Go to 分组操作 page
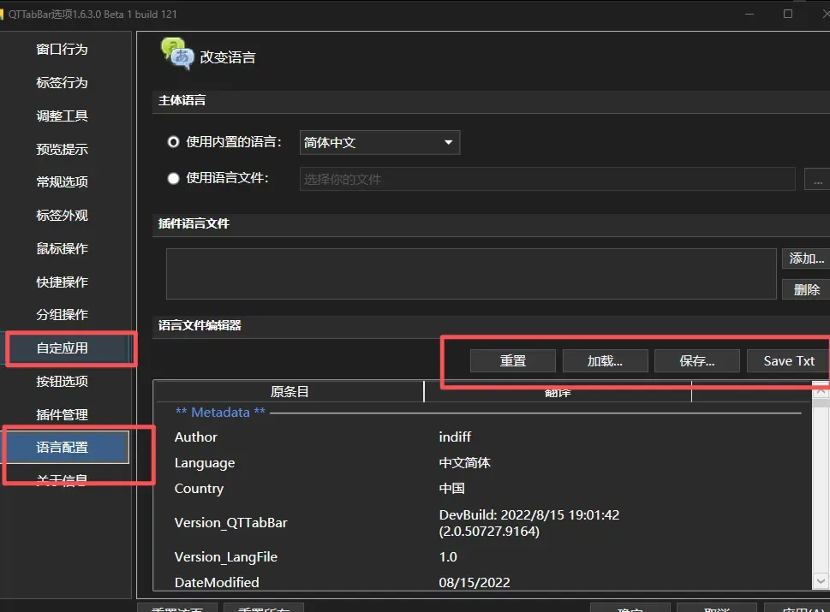830x612 pixels. coord(62,315)
